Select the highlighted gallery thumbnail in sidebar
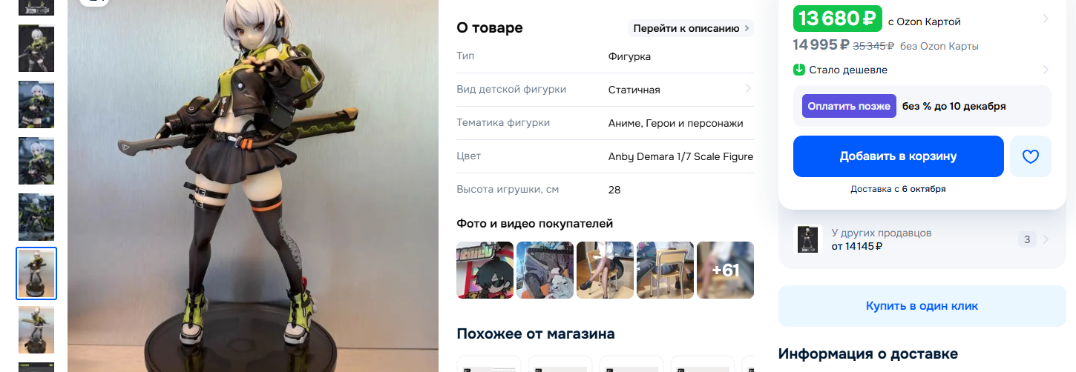This screenshot has width=1076, height=372. 36,273
